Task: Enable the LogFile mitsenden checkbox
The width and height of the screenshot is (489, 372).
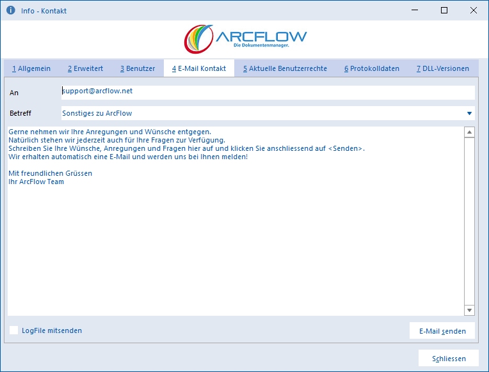Action: (13, 330)
